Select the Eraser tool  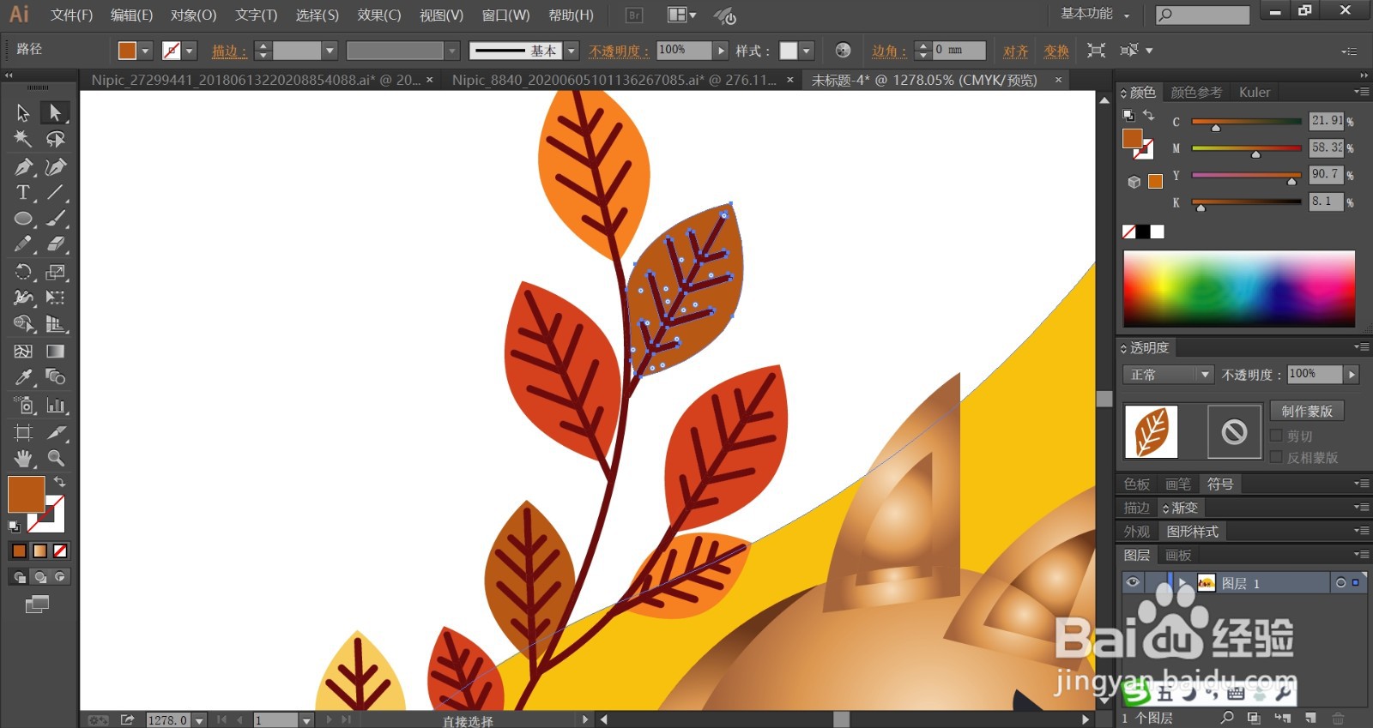coord(55,244)
